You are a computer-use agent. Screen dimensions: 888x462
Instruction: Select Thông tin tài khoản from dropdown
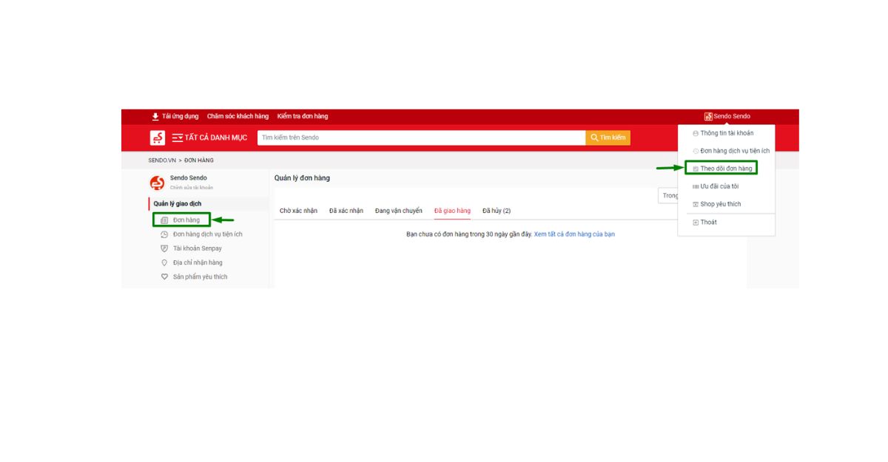tap(727, 133)
